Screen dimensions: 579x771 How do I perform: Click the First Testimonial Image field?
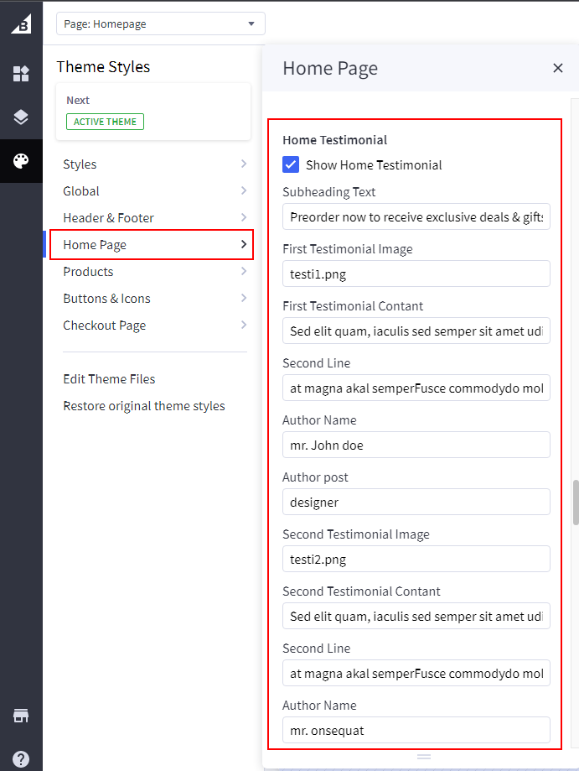(x=416, y=274)
